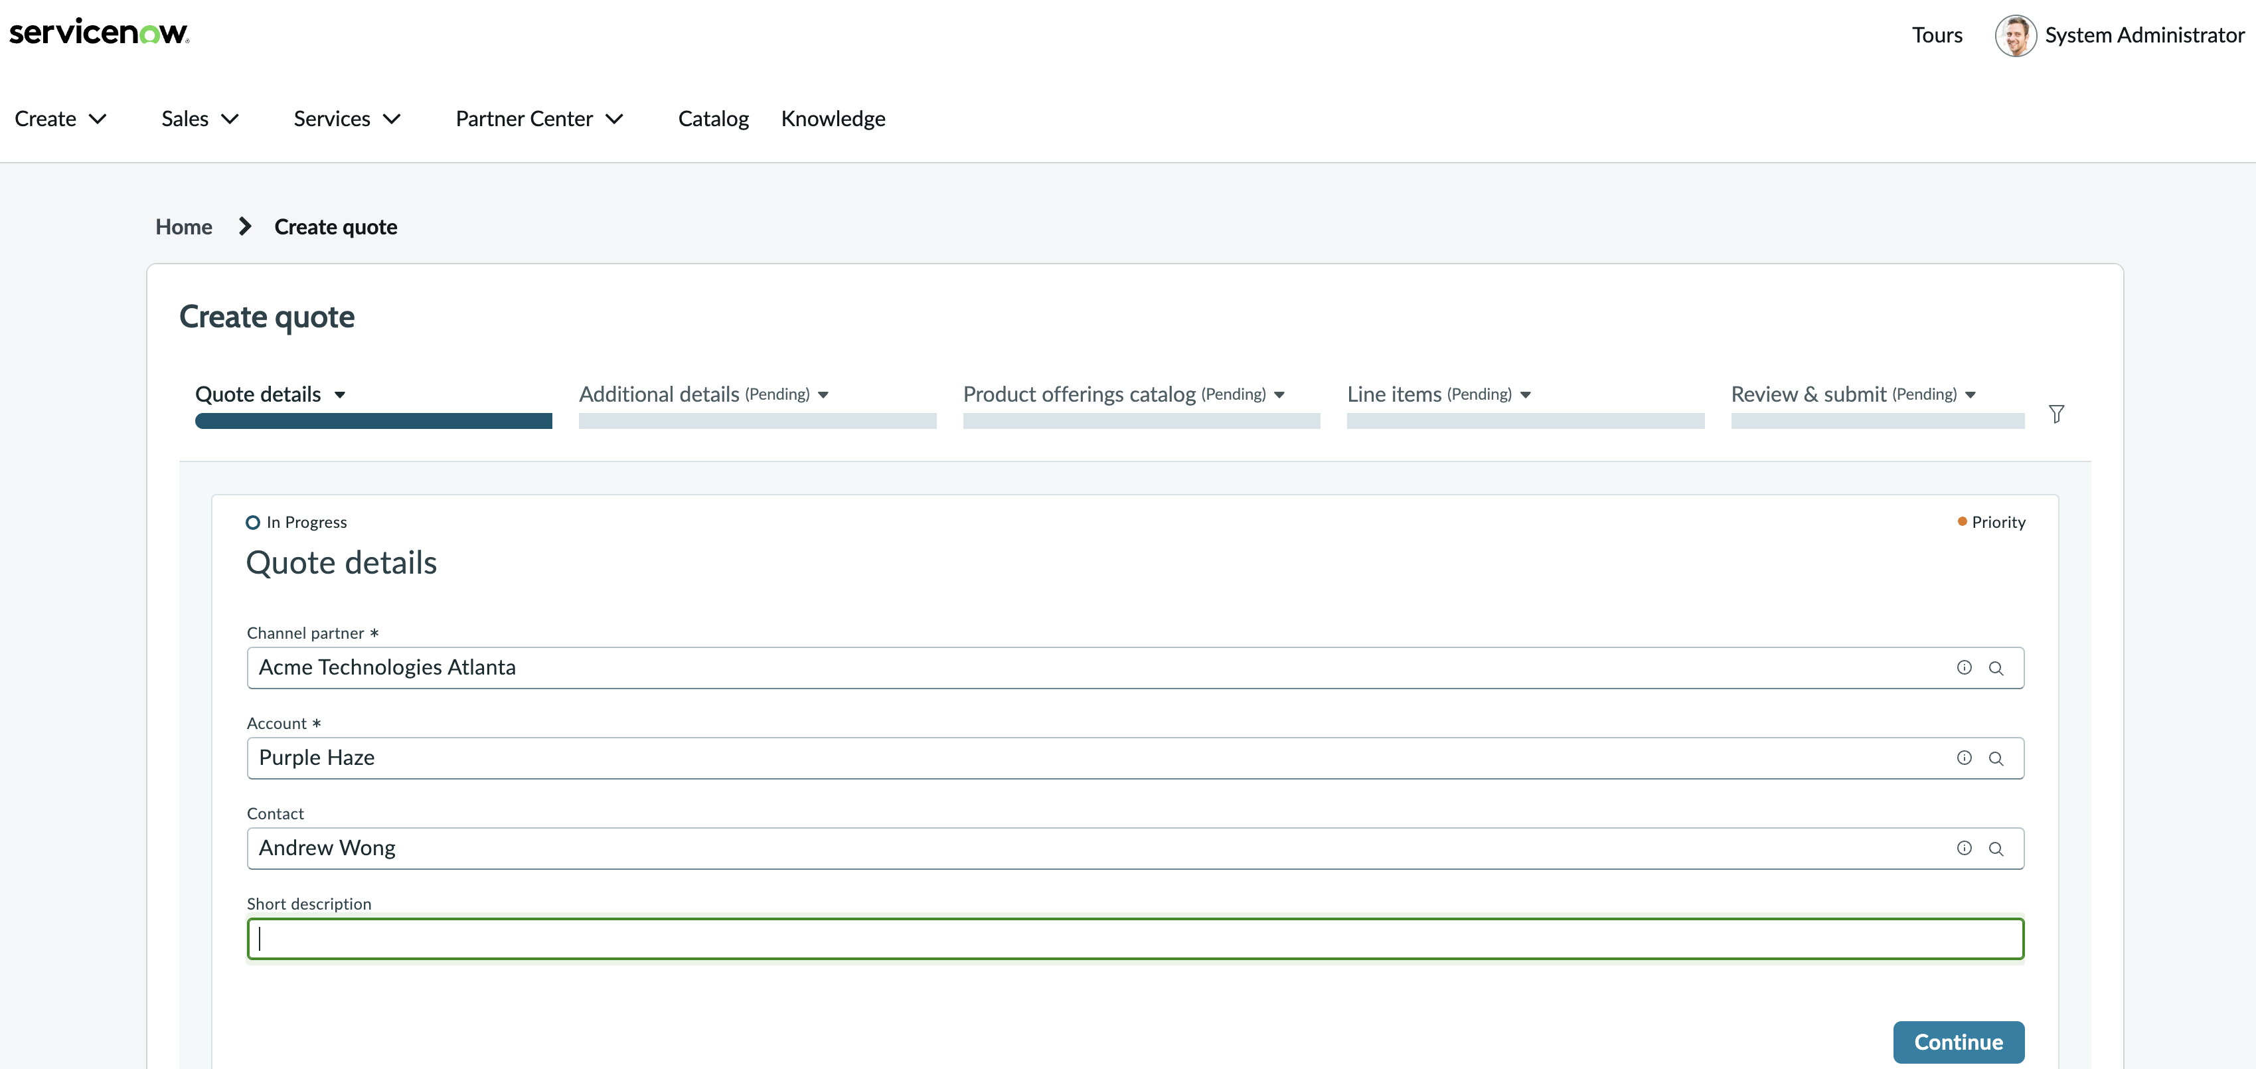Viewport: 2256px width, 1069px height.
Task: Click the Quote details section heading
Action: tap(341, 563)
